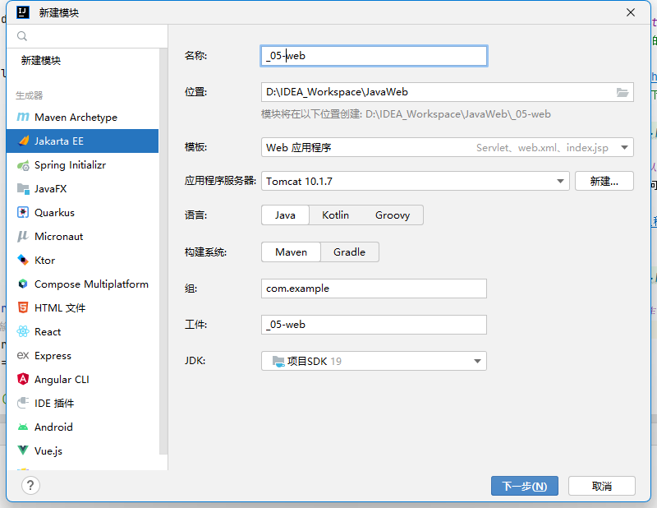The height and width of the screenshot is (508, 657).
Task: Click the Angular CLI shield icon
Action: tap(23, 379)
